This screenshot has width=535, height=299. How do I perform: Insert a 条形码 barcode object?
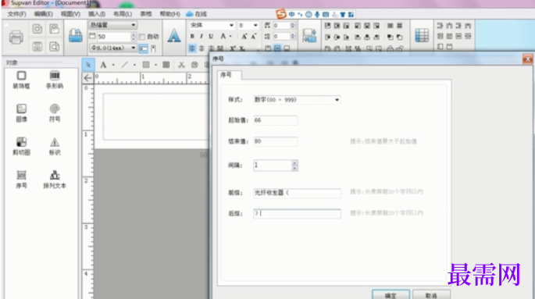[x=55, y=80]
